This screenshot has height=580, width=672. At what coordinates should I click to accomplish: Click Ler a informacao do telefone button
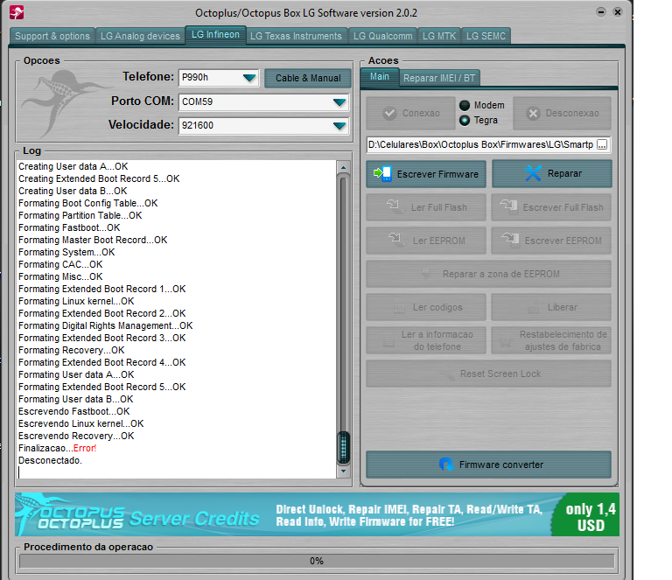click(x=426, y=340)
